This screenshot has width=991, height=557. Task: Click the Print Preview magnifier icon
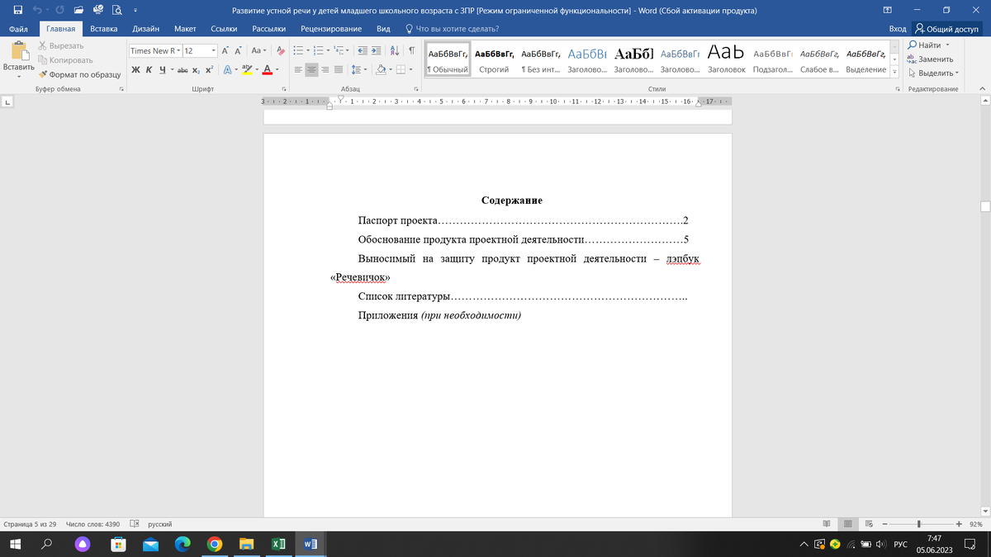point(116,10)
